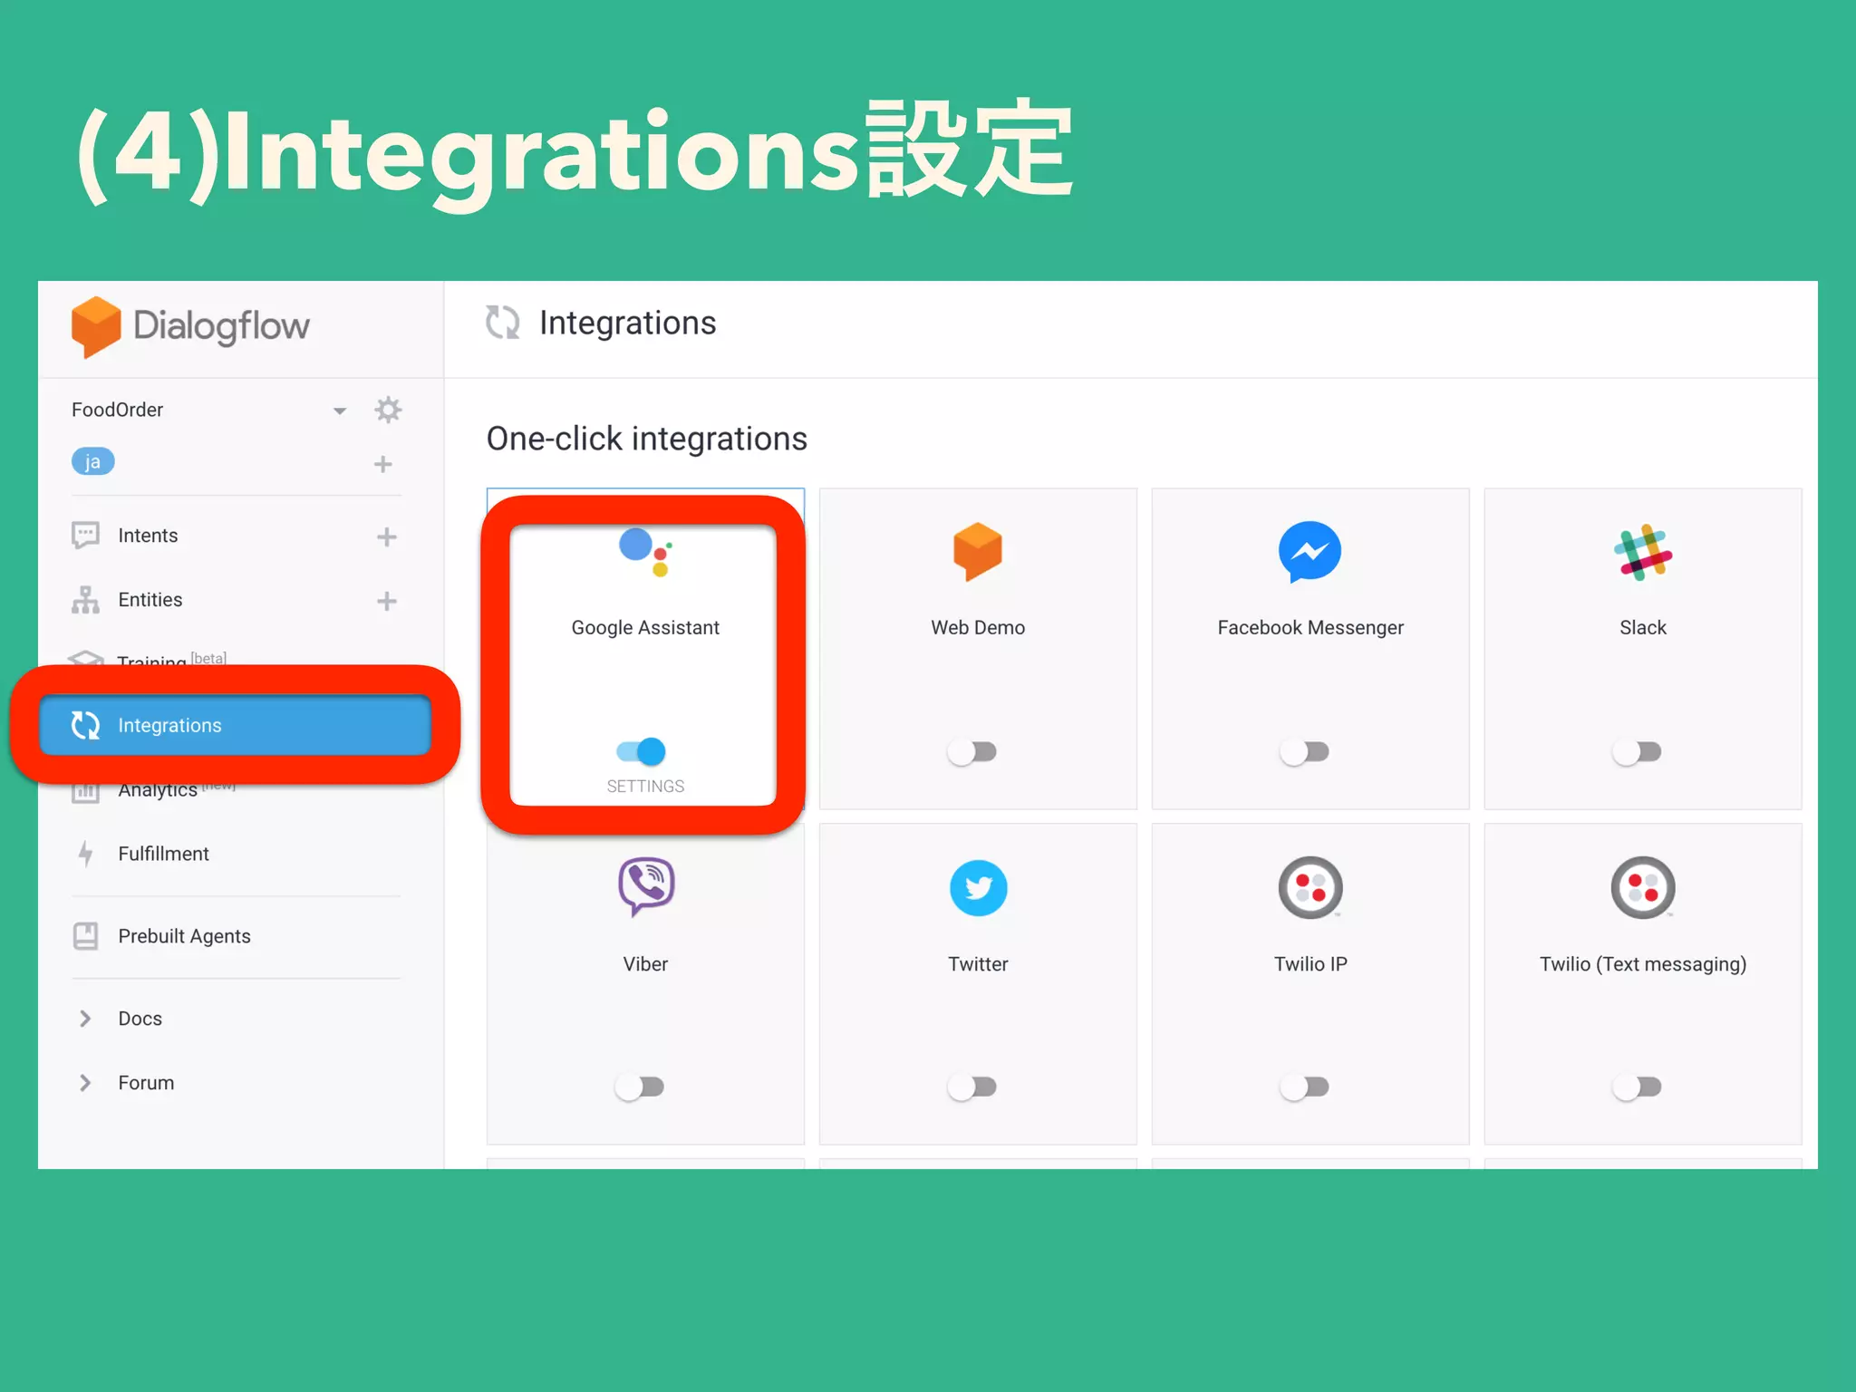Open the Prebuilt Agents menu item
This screenshot has width=1856, height=1392.
click(x=184, y=936)
